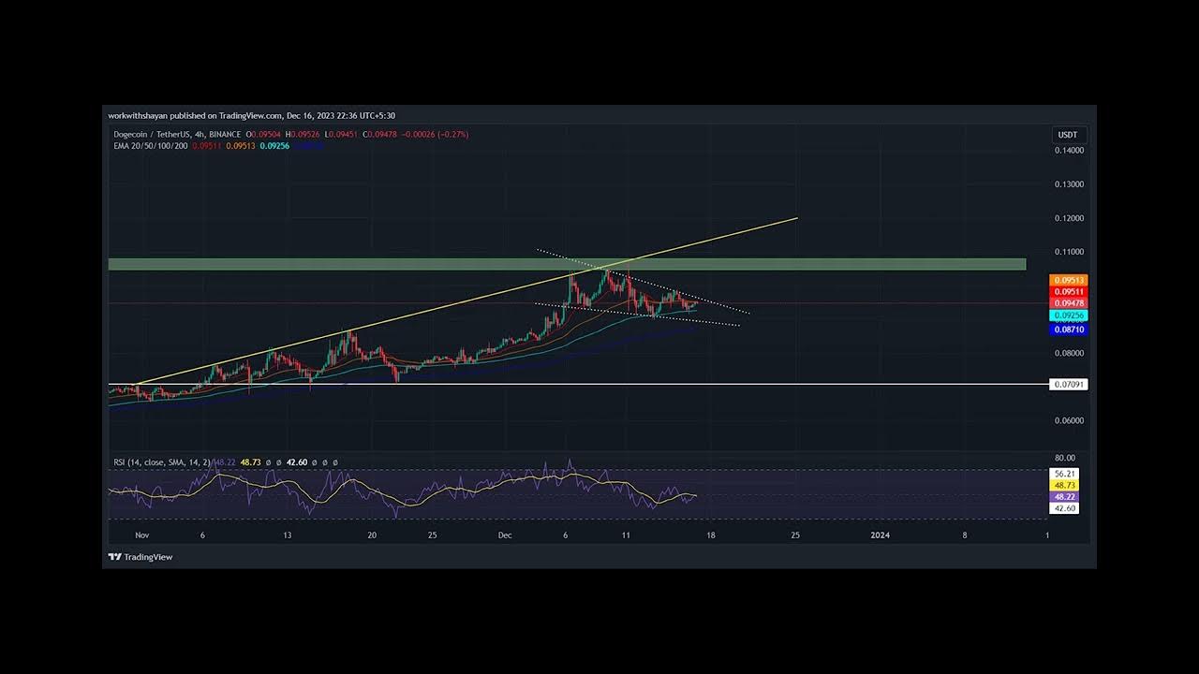Image resolution: width=1199 pixels, height=674 pixels.
Task: Click the 0.11000 price scale label
Action: pos(1069,252)
